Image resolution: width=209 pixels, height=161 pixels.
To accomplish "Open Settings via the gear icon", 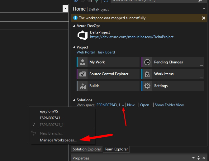I will (x=148, y=86).
